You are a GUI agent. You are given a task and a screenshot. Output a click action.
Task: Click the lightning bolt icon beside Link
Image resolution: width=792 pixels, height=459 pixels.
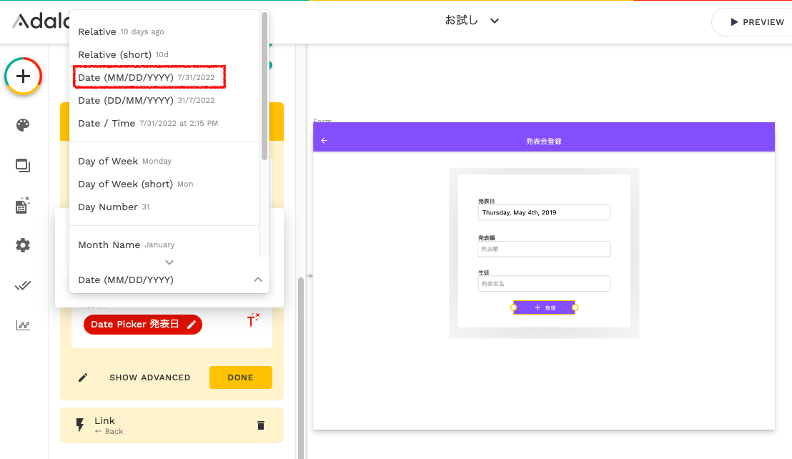point(80,425)
